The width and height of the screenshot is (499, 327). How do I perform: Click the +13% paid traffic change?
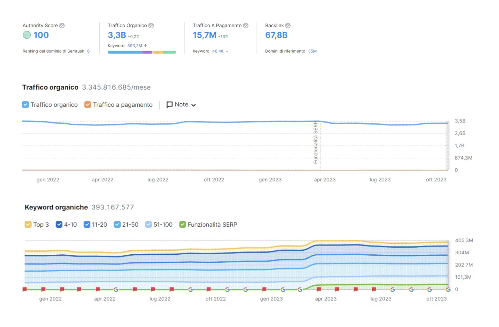223,36
